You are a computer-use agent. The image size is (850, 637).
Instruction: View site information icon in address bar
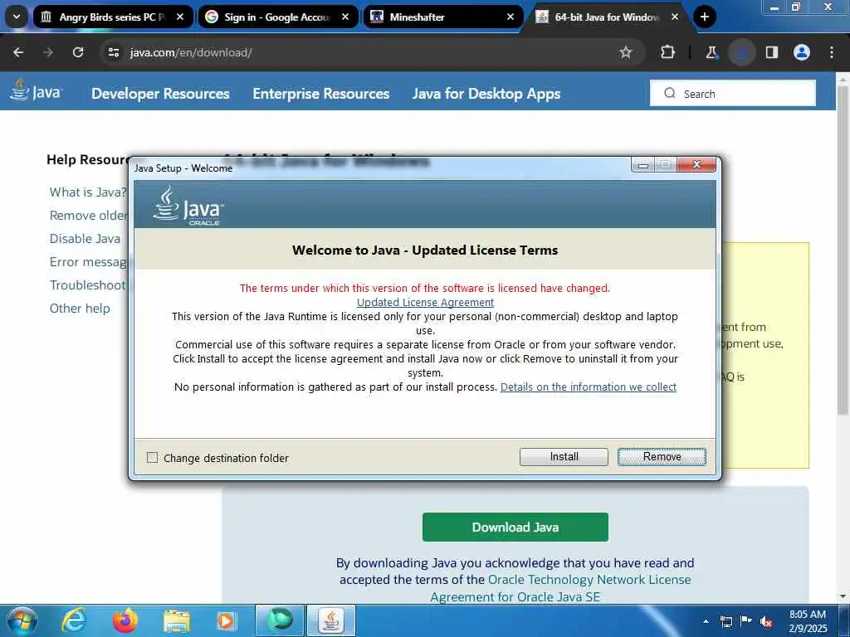pyautogui.click(x=113, y=52)
